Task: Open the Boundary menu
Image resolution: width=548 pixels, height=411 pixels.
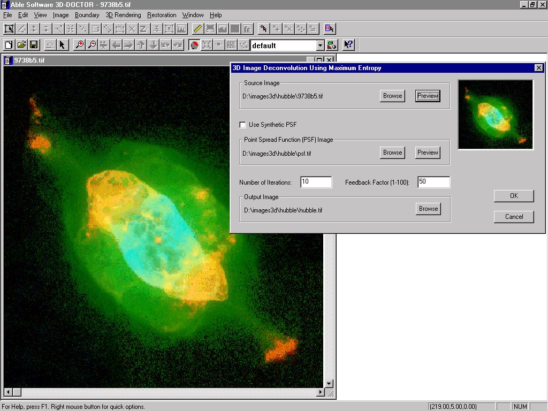Action: click(x=87, y=15)
